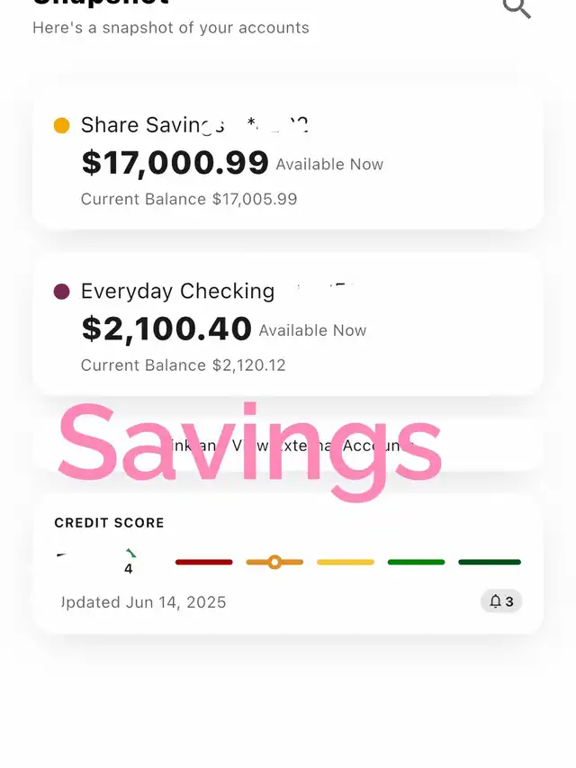This screenshot has width=576, height=768.
Task: Tap the Updated Jun 14, 2025 text
Action: tap(144, 602)
